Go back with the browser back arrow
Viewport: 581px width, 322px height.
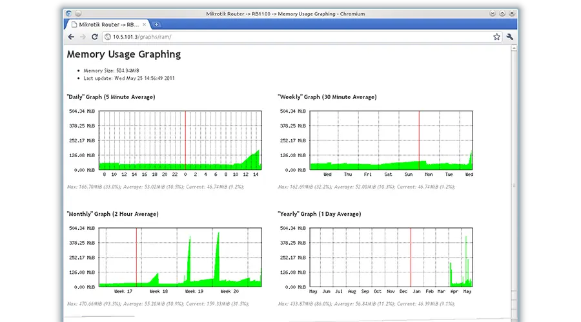coord(71,37)
